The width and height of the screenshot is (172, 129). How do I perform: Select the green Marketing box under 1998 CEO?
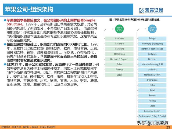(x=119, y=49)
